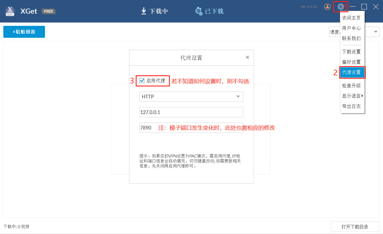The image size is (383, 234).
Task: Click the settings gear icon
Action: 341,7
